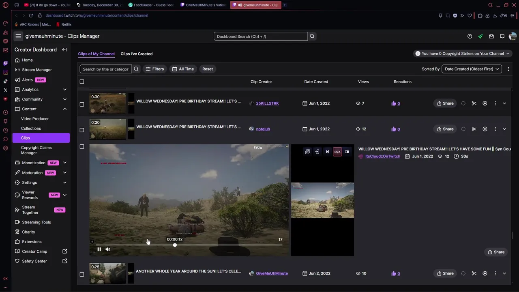Viewport: 519px width, 292px height.
Task: Click the dashboard search magnifier button
Action: coord(312,36)
